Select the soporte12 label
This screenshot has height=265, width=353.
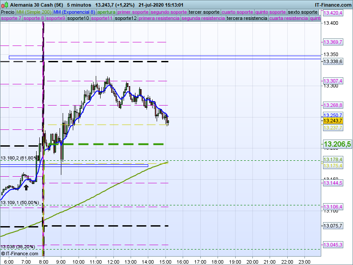126,18
